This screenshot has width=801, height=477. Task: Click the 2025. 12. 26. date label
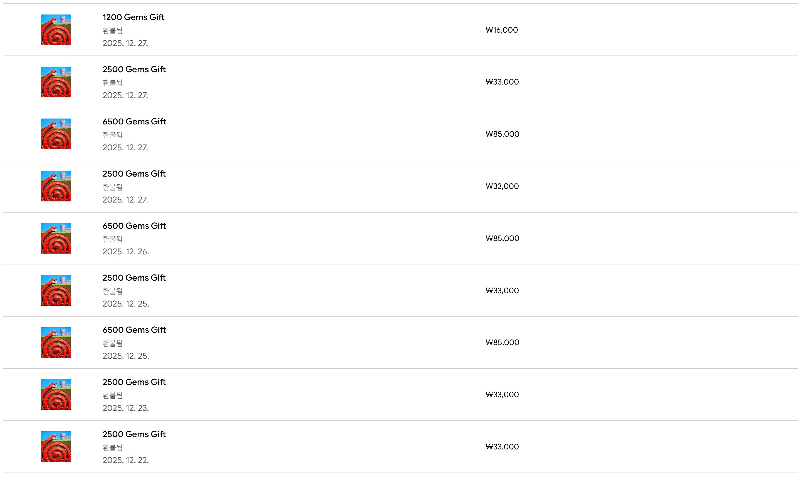126,251
